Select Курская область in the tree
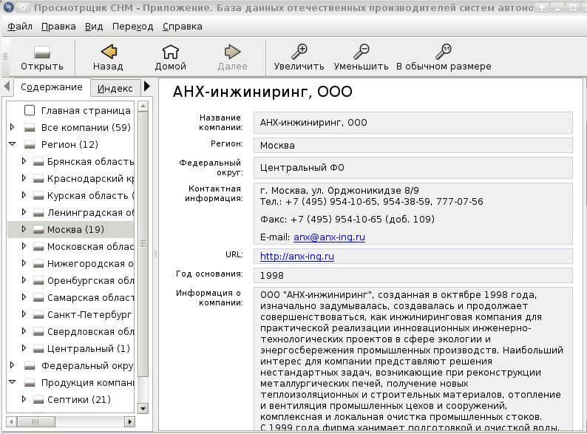Viewport: 587px width, 434px height. (90, 196)
